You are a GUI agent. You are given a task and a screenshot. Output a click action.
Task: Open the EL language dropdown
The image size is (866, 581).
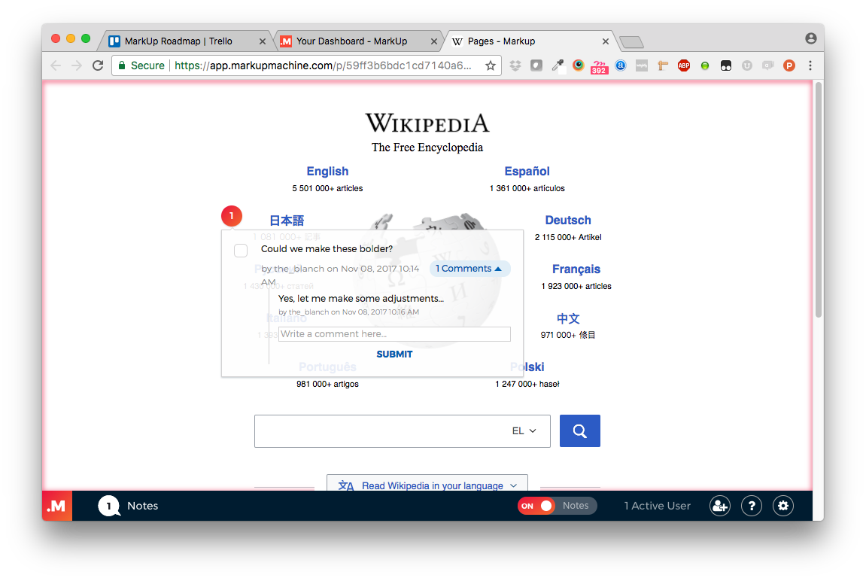[x=524, y=430]
